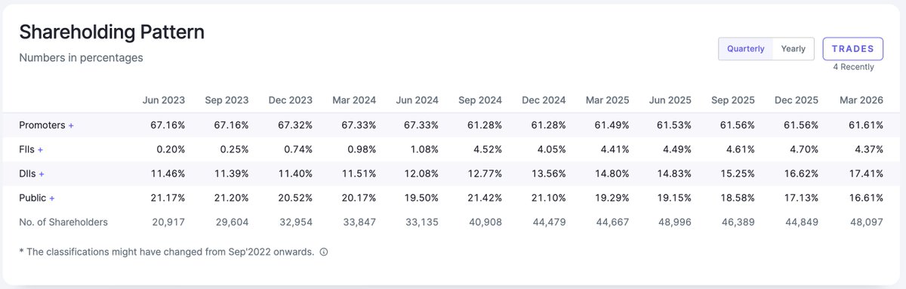
Task: Expand the FIIs row breakdown
Action: pyautogui.click(x=41, y=149)
